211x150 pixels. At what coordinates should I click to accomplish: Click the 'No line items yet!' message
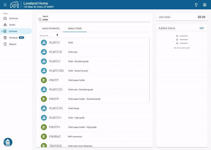click(x=182, y=48)
